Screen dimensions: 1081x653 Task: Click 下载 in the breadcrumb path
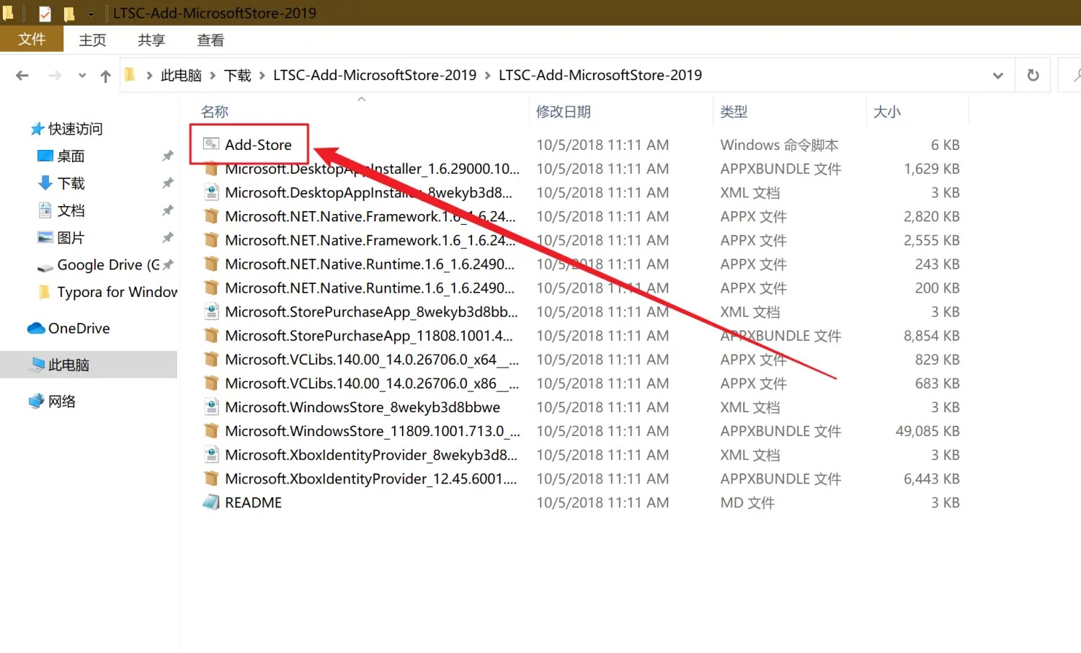point(237,76)
